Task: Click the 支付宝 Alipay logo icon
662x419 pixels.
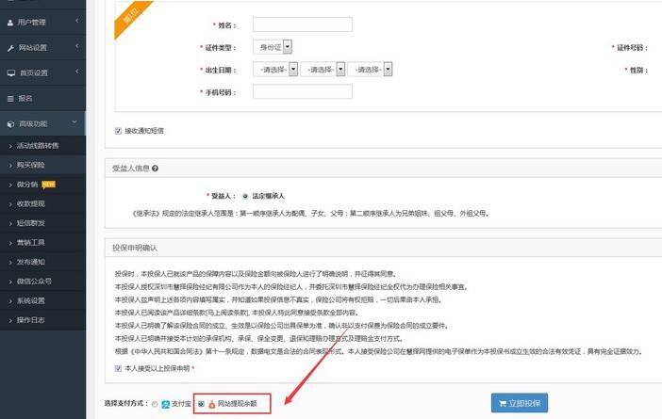Action: (x=166, y=404)
